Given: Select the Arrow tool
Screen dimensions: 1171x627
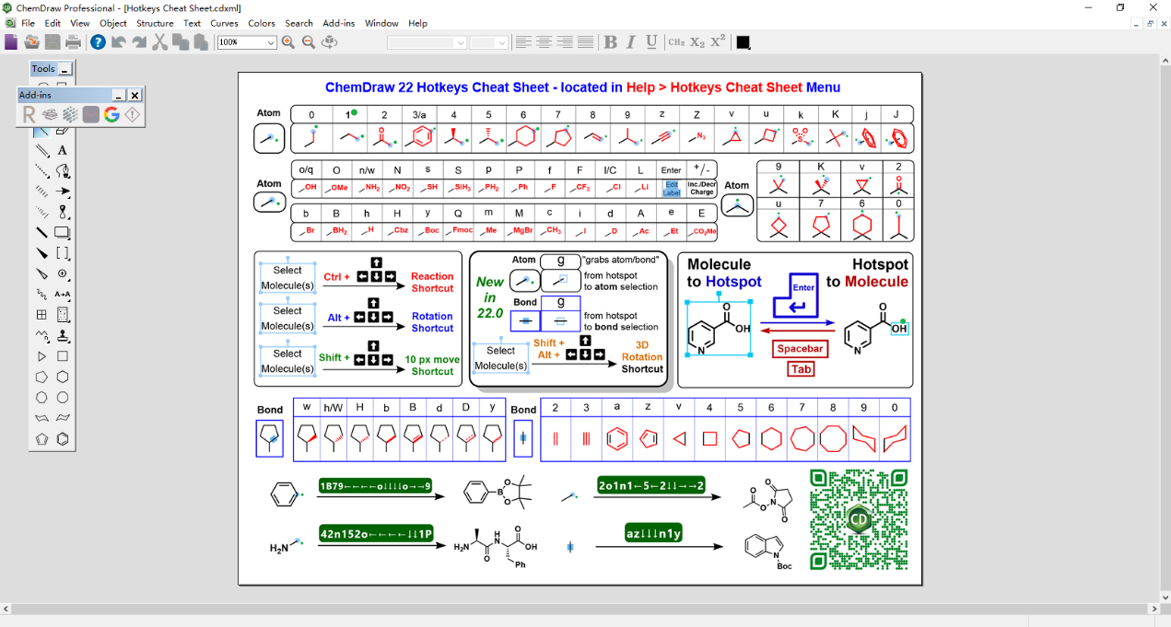Looking at the screenshot, I should click(x=63, y=192).
